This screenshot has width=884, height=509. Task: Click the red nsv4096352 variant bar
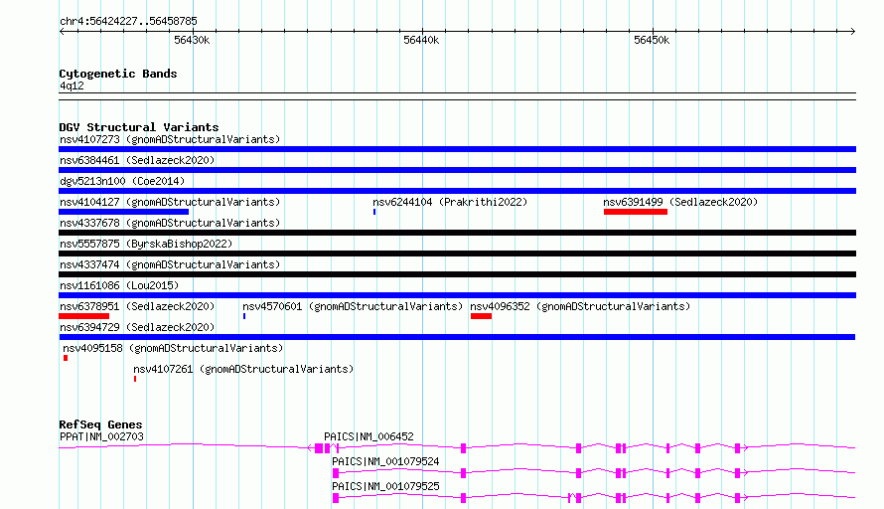[x=481, y=316]
